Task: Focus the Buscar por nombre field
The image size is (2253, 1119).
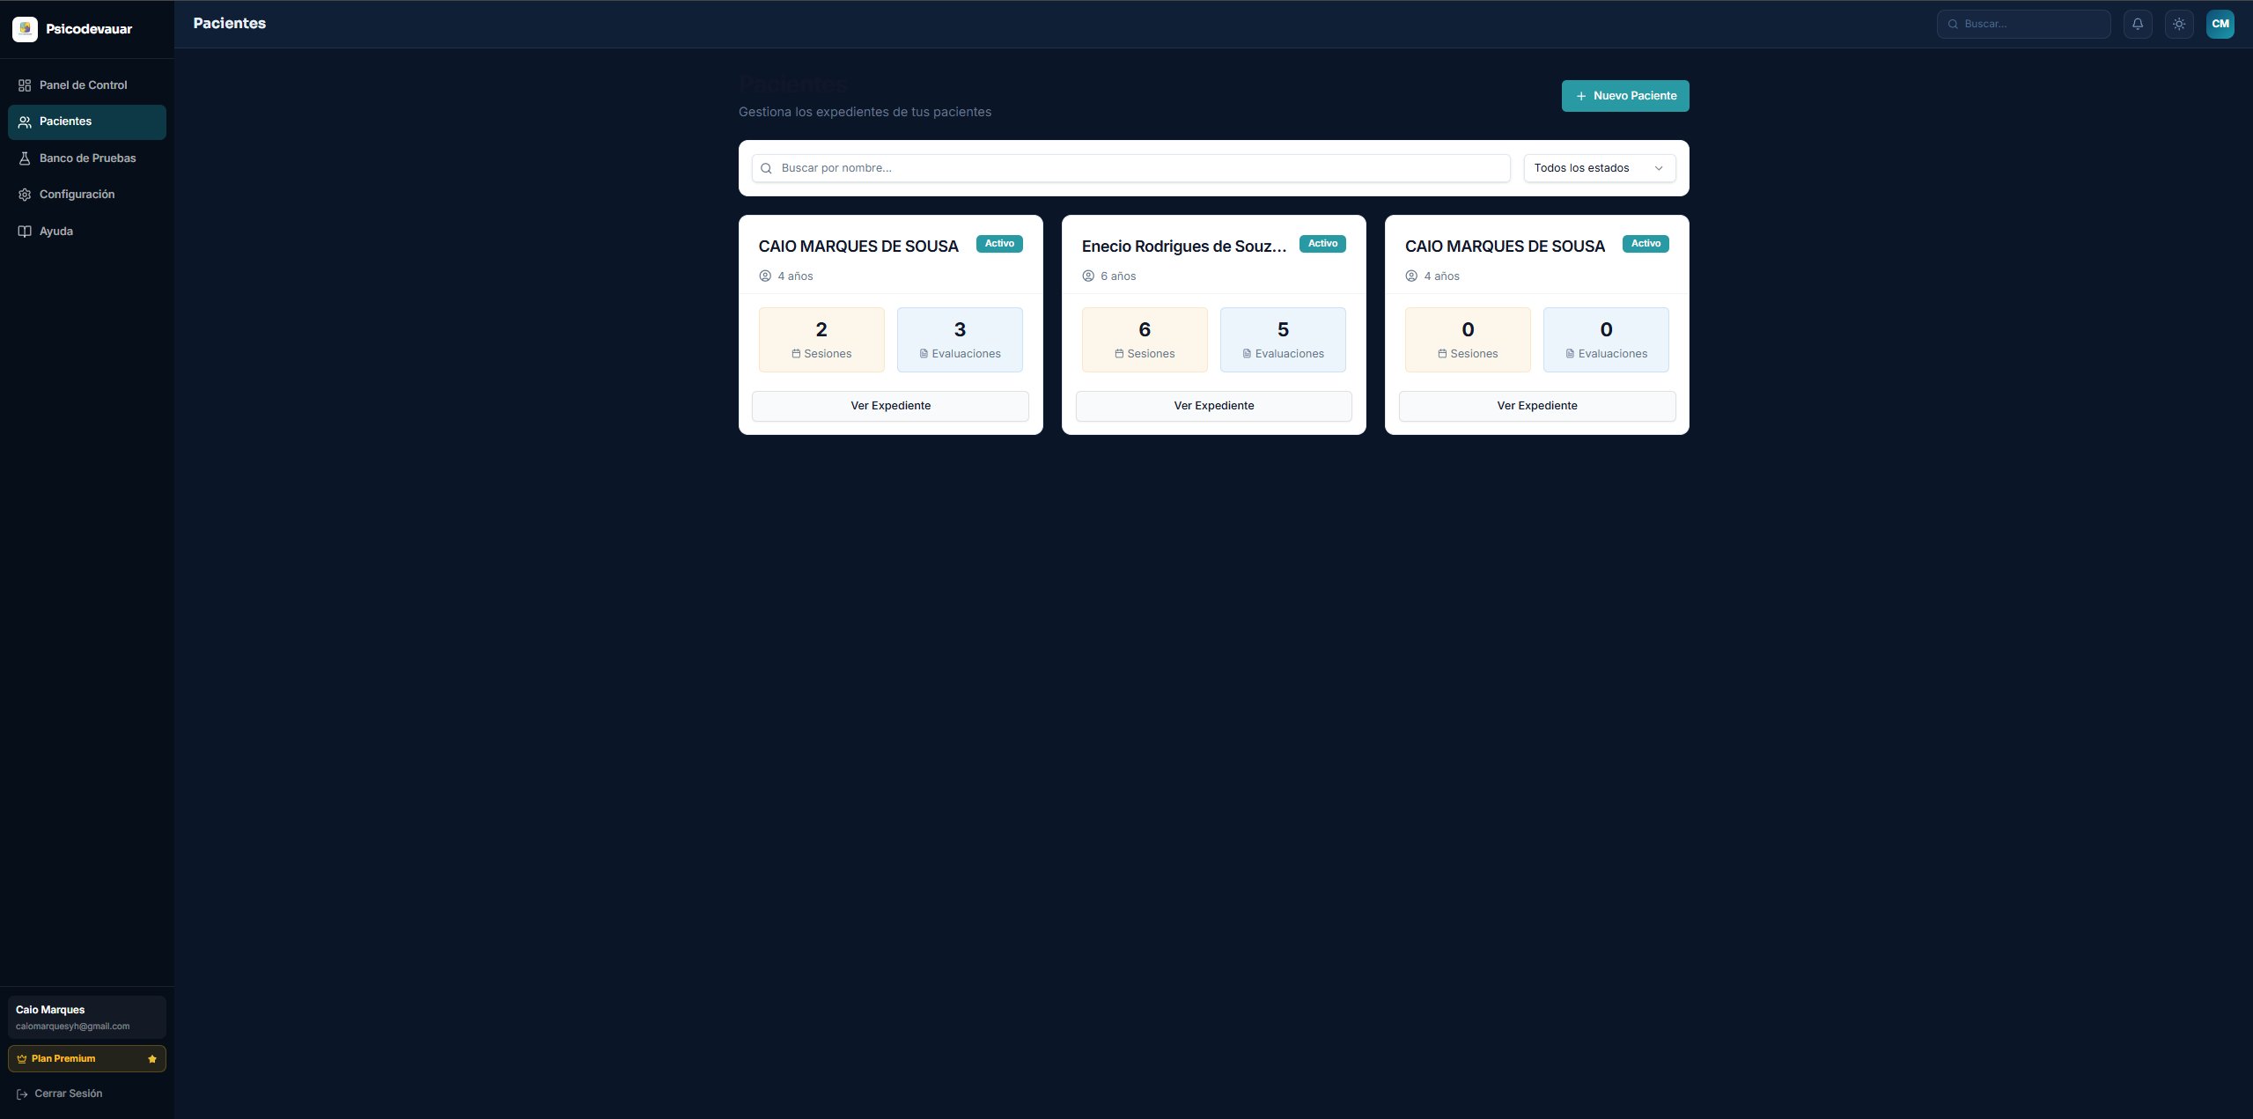Action: (x=1130, y=168)
